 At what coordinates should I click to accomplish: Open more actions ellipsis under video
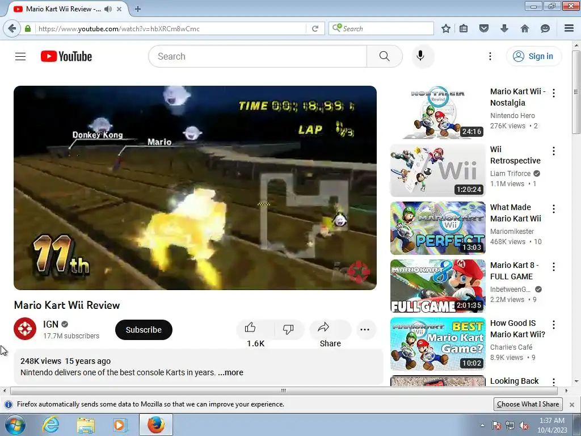pyautogui.click(x=365, y=329)
